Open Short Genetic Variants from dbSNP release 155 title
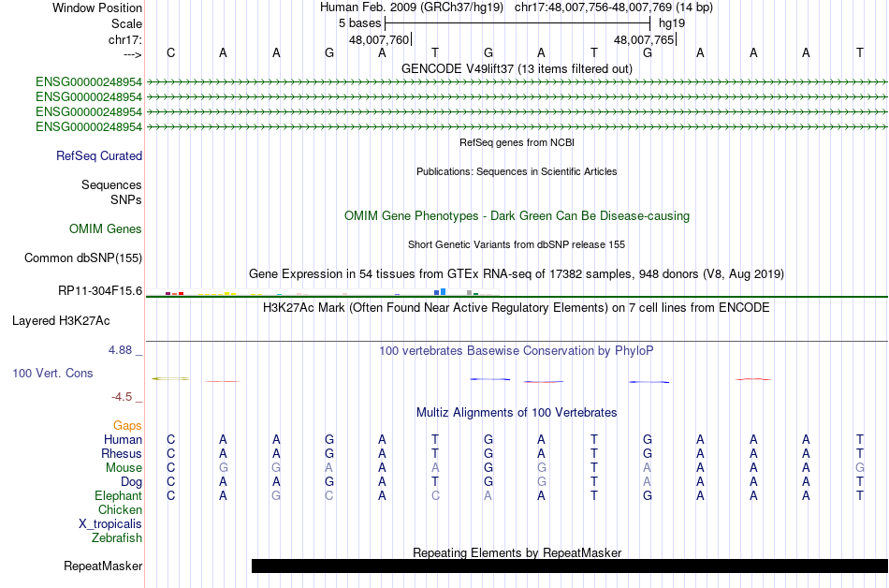Image resolution: width=889 pixels, height=588 pixels. tap(517, 244)
